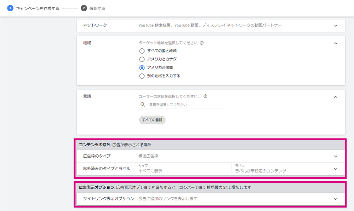
Task: Click 広告枠のタイプ row label
Action: [x=97, y=156]
